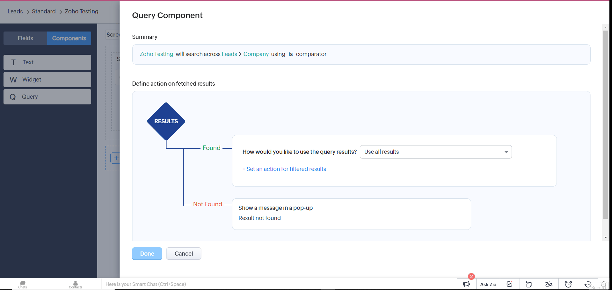Click the Ask Zia button
This screenshot has height=290, width=612.
coord(488,284)
